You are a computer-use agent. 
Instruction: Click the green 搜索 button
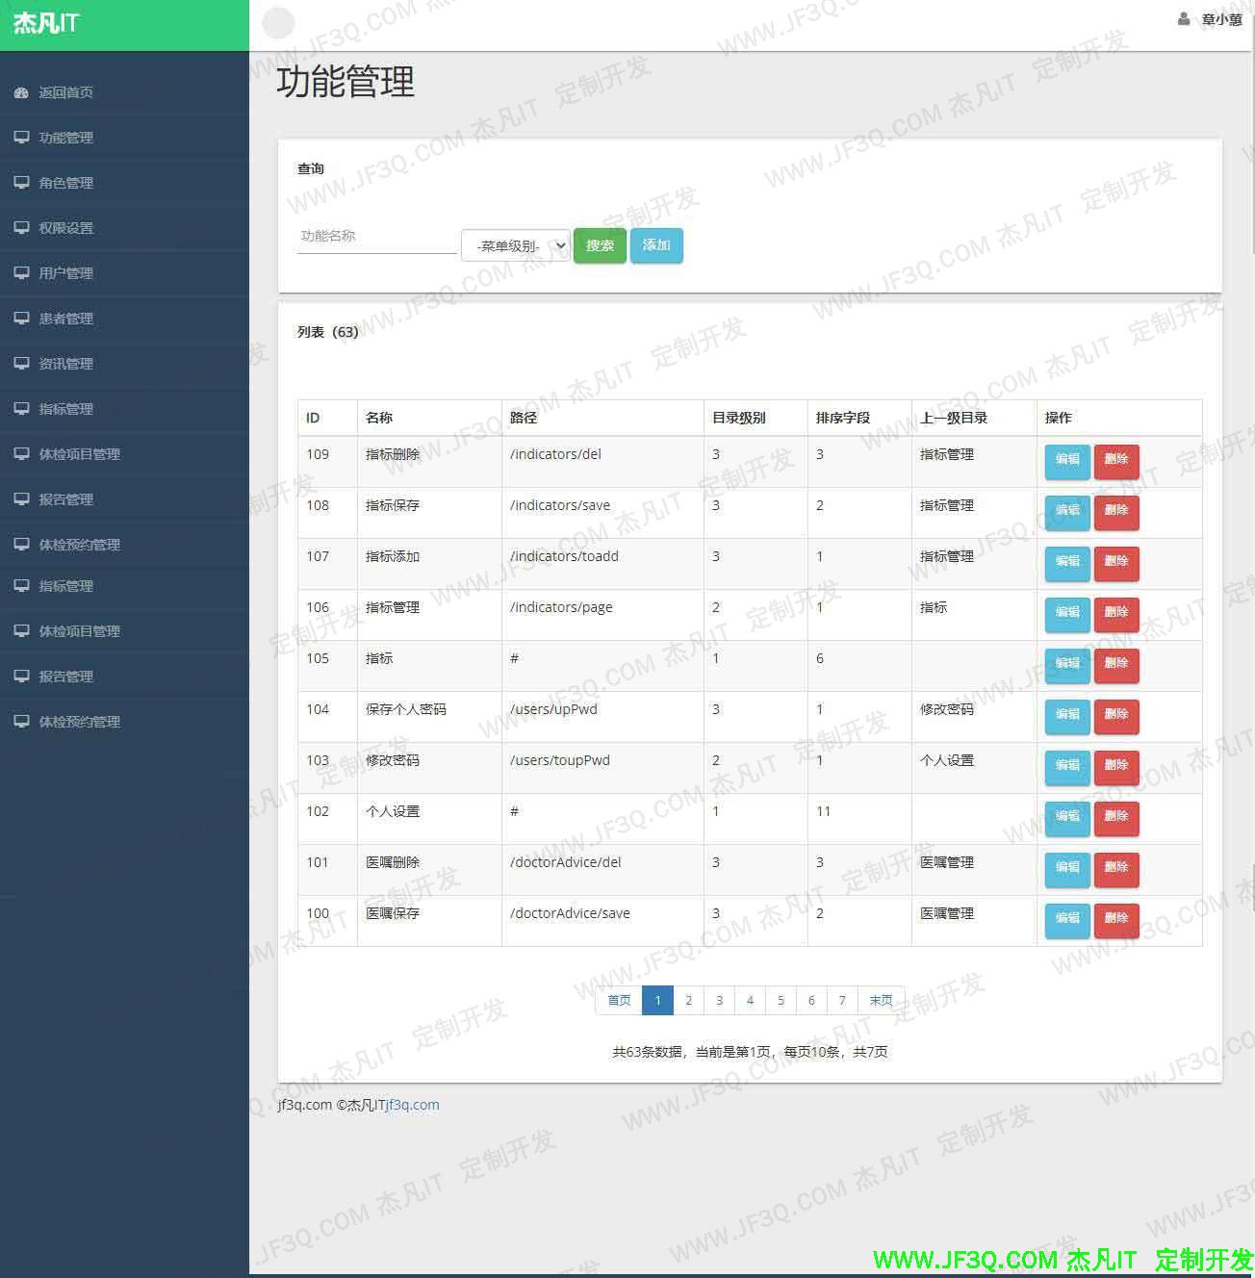click(600, 245)
